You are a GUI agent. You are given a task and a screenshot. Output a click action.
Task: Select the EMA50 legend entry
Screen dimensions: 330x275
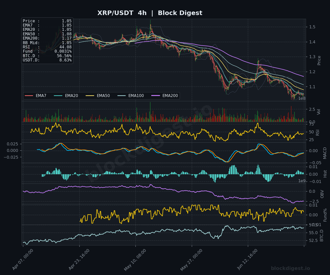[x=98, y=96]
